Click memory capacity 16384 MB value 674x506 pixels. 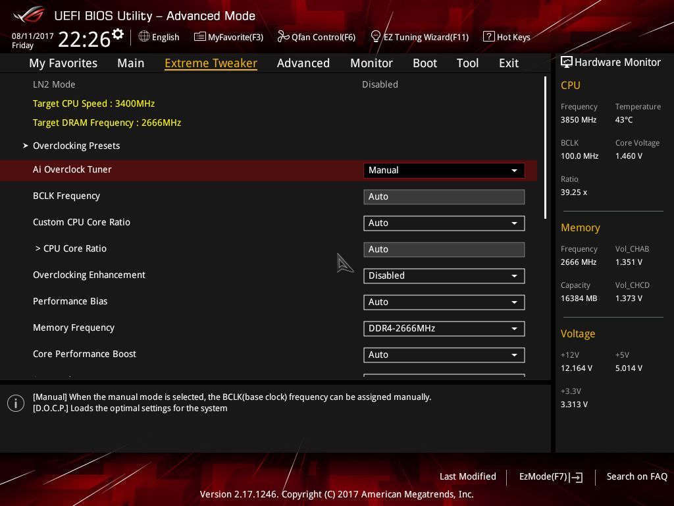[579, 298]
